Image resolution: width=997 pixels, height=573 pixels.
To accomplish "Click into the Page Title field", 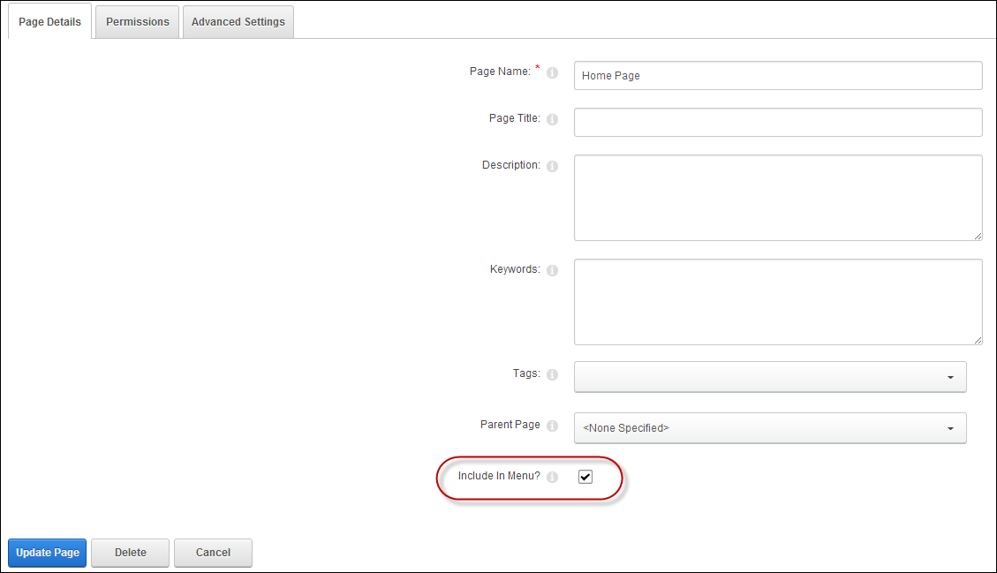I will [x=778, y=122].
